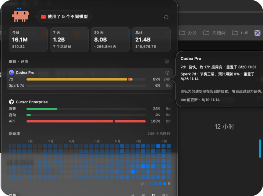Screen dimensions: 263x196
Task: Click the 246 个活跃日 count
Action: coord(159,133)
